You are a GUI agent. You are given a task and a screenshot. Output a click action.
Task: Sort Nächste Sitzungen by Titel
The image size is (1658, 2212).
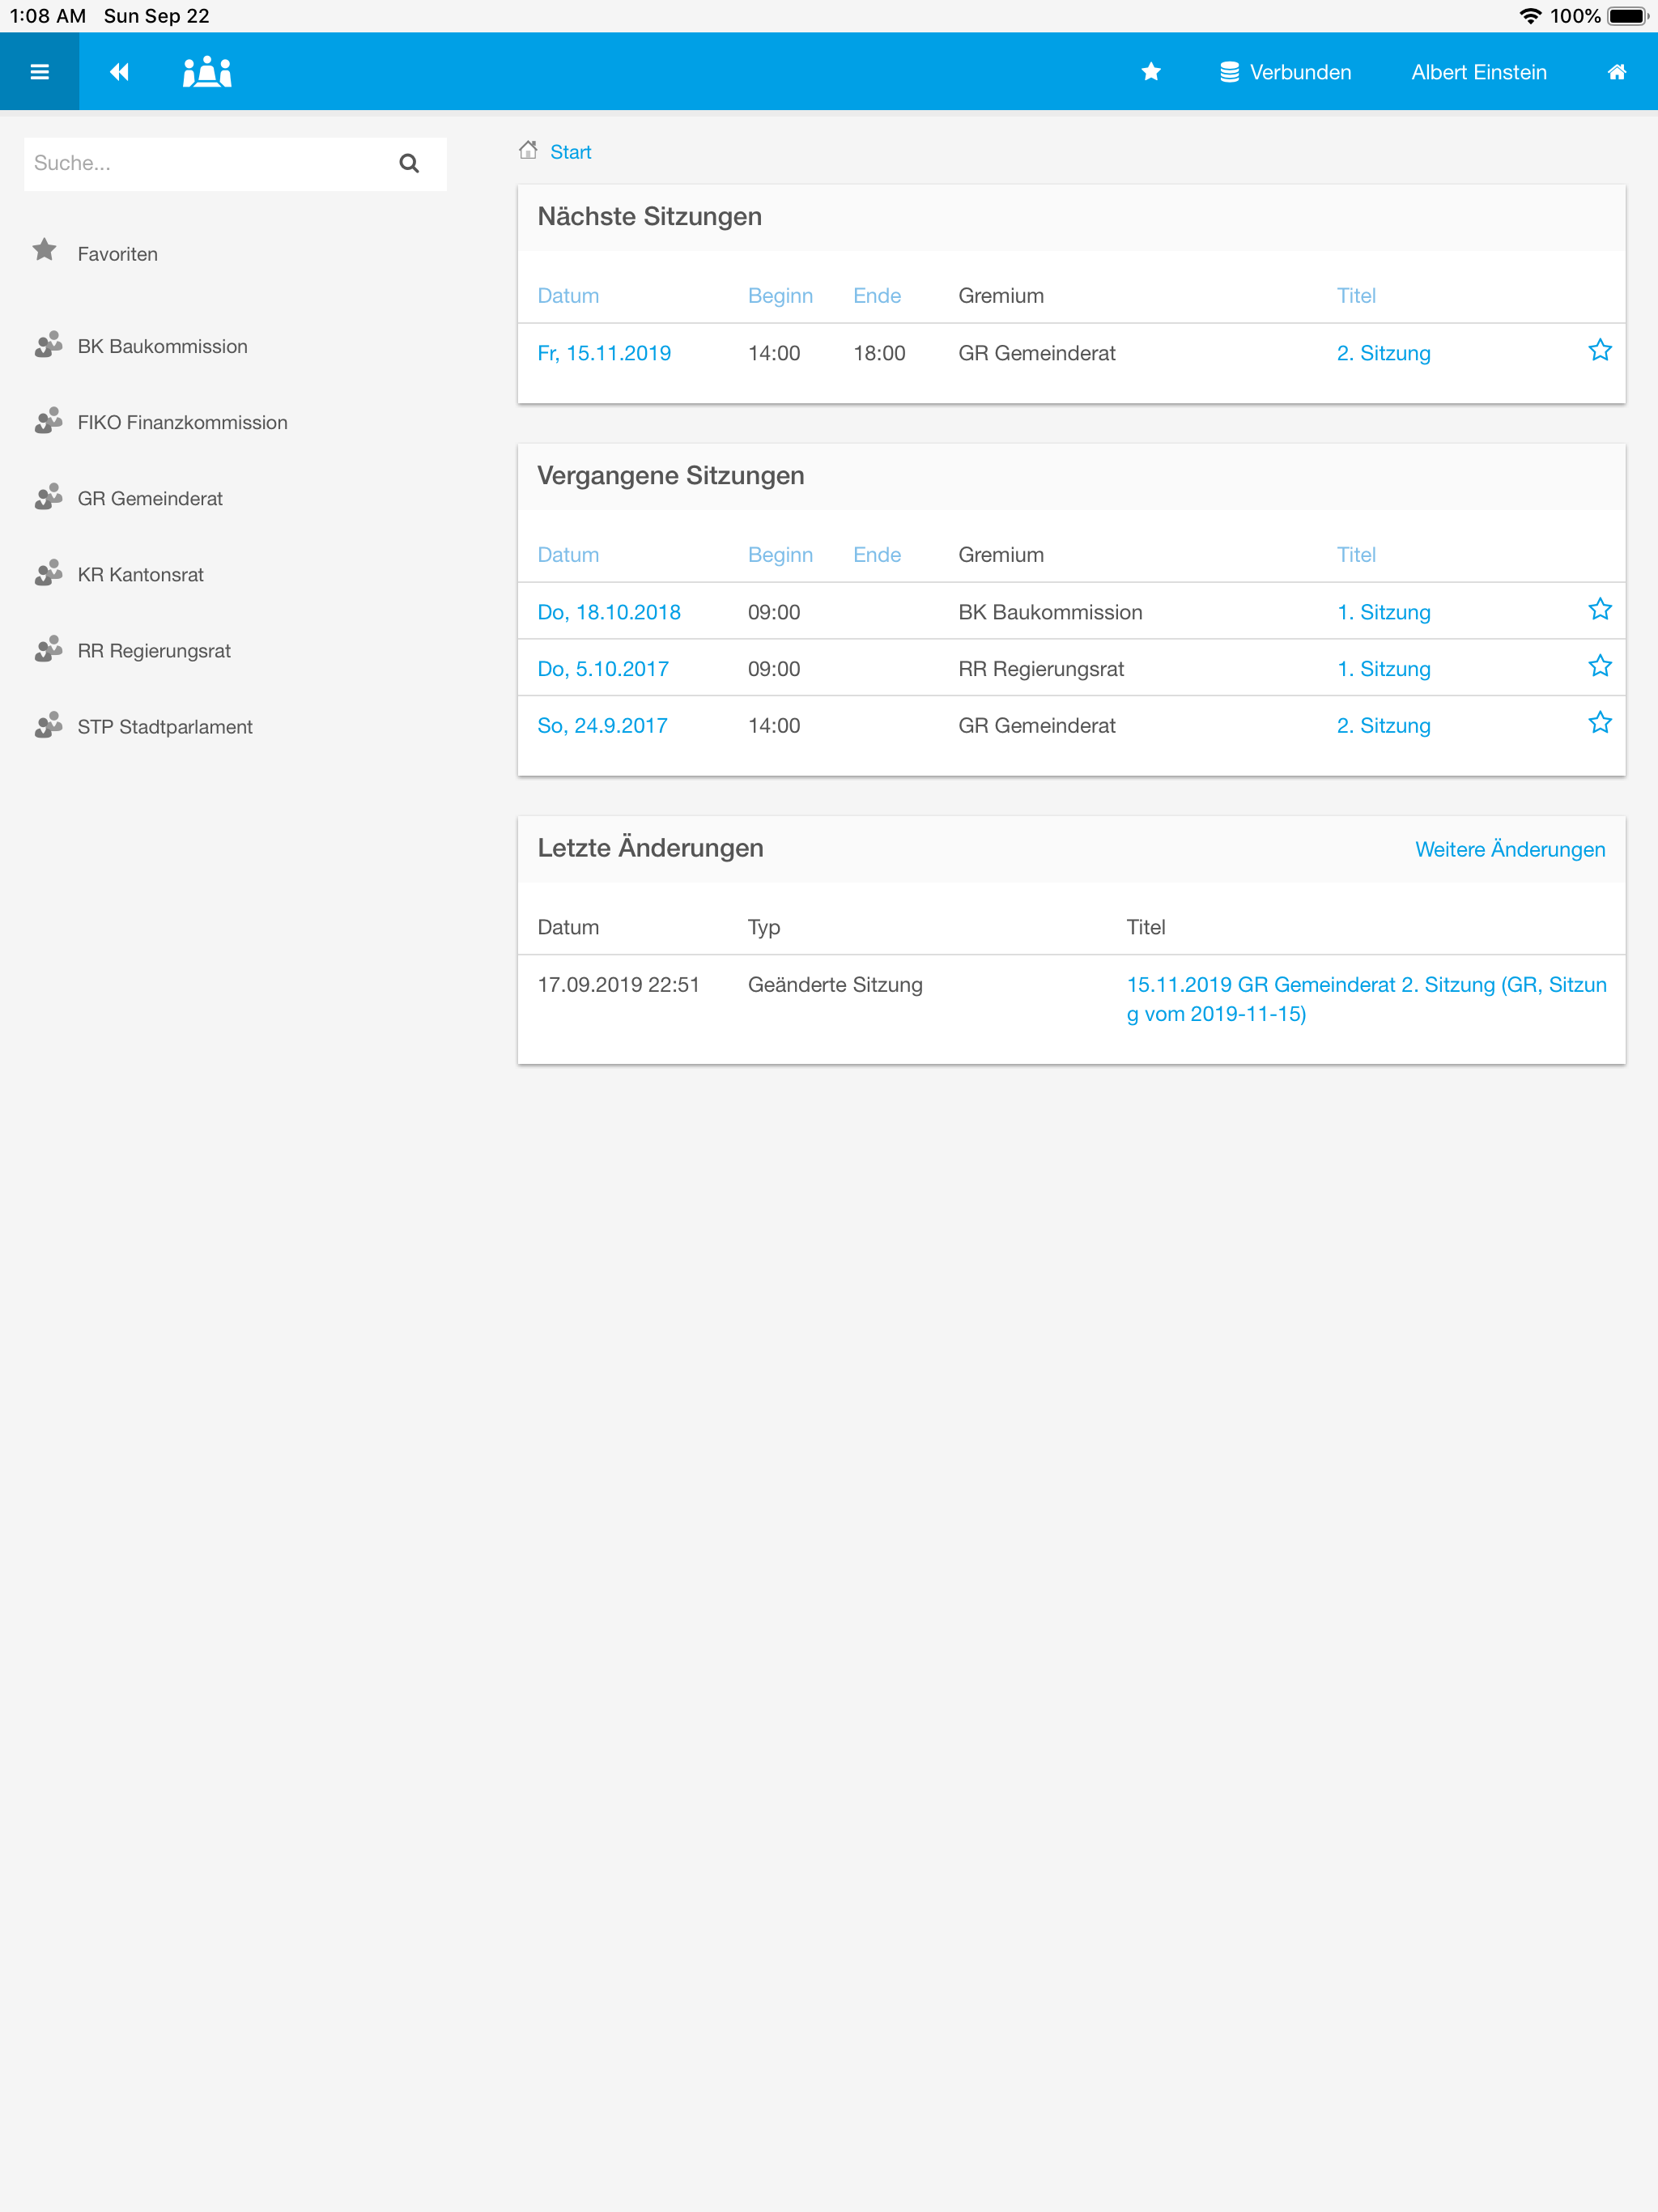(x=1356, y=295)
